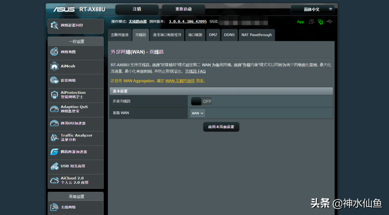Switch to the Port Forwarding tab
This screenshot has width=389, height=215.
click(195, 35)
